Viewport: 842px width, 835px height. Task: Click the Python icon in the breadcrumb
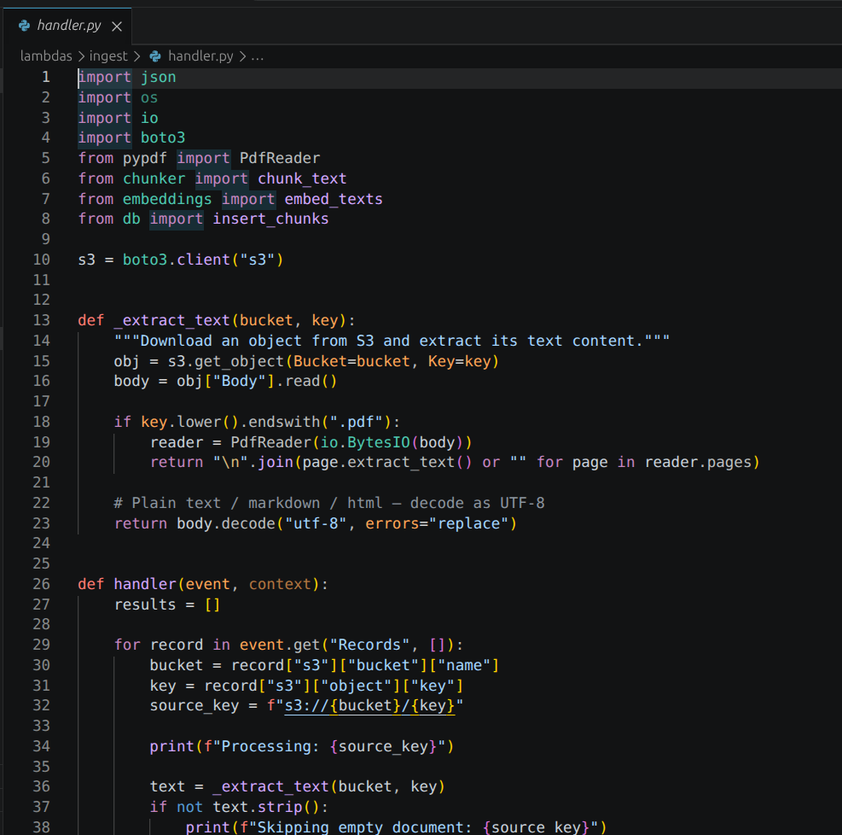click(155, 56)
